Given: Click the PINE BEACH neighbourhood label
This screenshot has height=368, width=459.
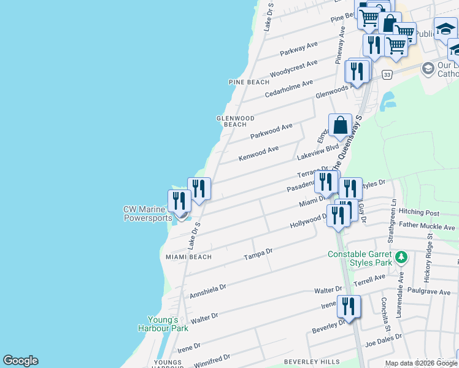Looking at the screenshot, I should pyautogui.click(x=249, y=82).
